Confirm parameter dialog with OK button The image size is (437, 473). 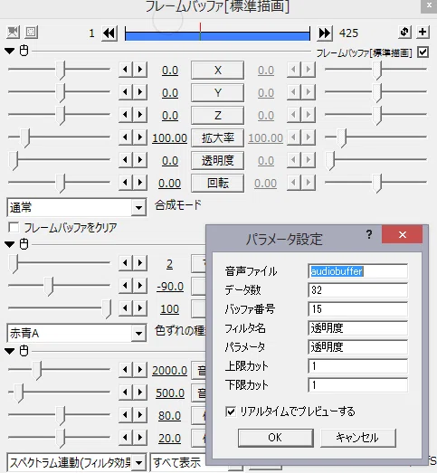click(276, 438)
